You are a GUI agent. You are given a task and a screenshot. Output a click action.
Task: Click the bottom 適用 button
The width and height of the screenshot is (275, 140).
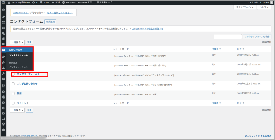(29, 110)
